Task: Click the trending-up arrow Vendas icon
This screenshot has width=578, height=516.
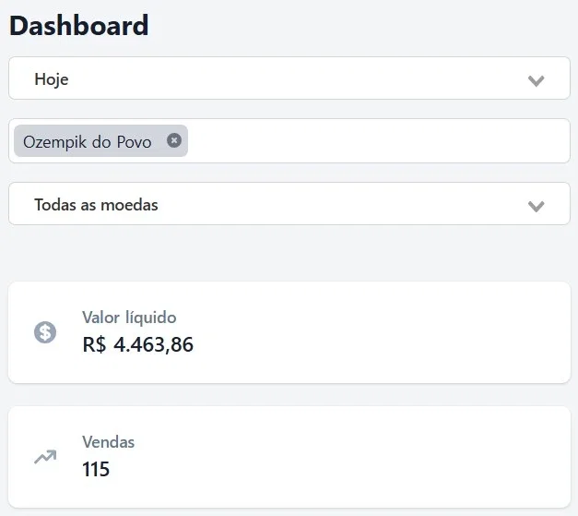Action: click(x=45, y=456)
